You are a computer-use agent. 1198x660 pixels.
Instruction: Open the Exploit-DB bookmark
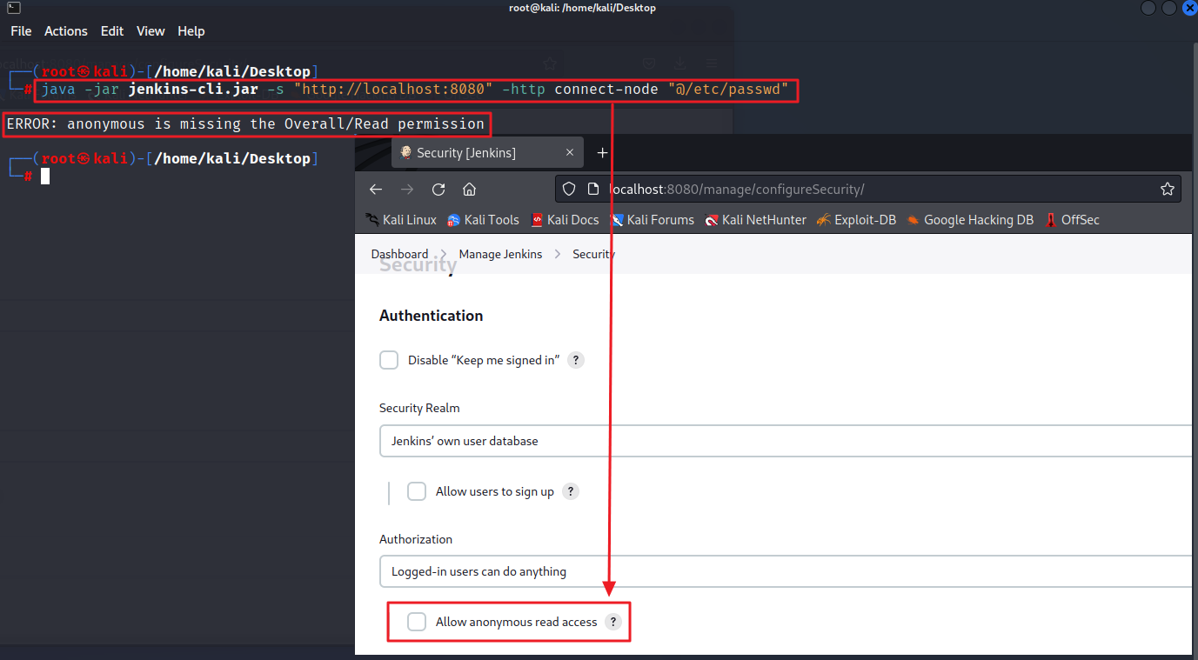(856, 220)
